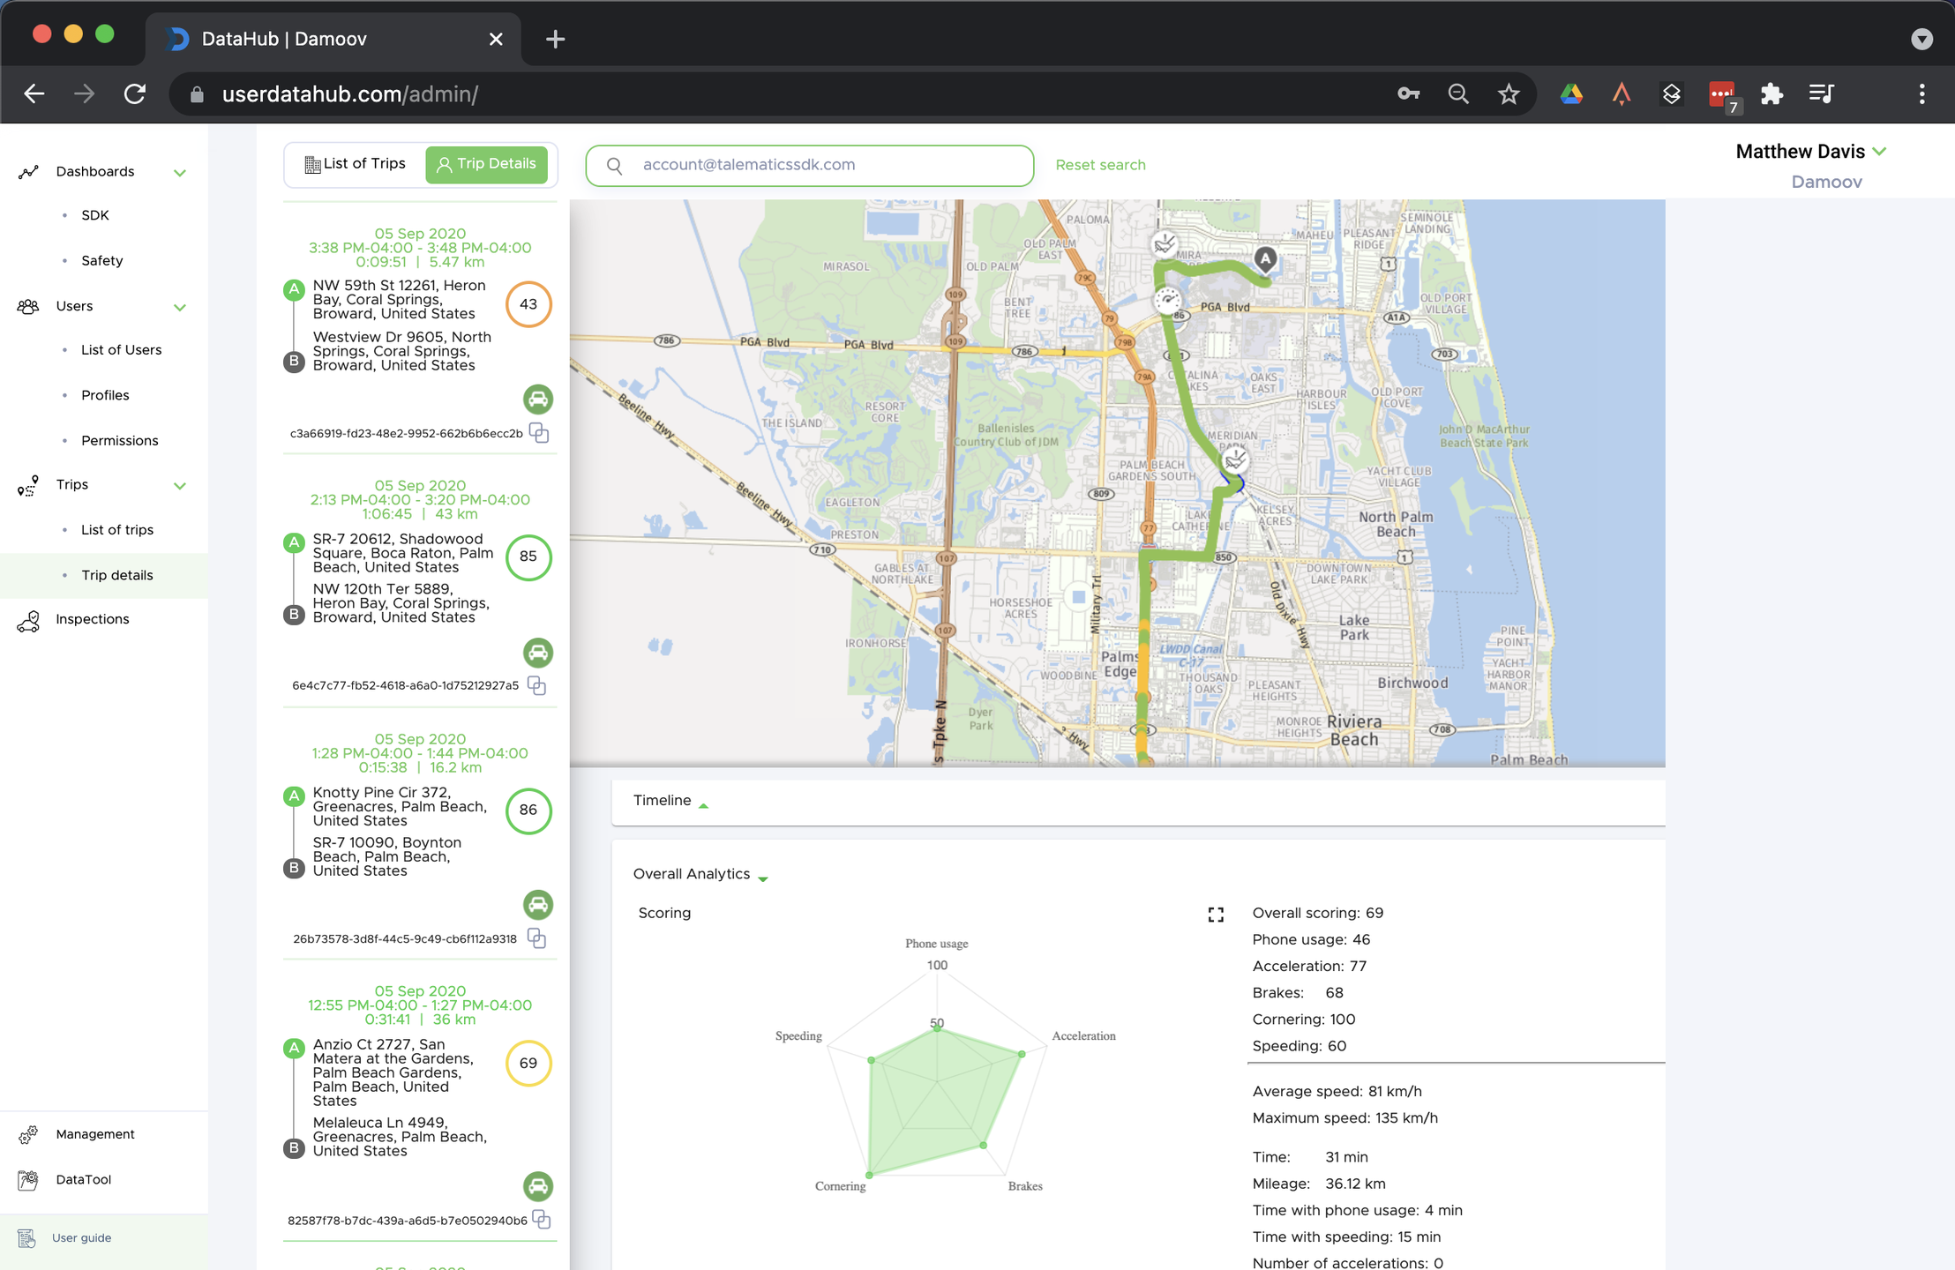1955x1270 pixels.
Task: Open List of Users menu item
Action: coord(121,350)
